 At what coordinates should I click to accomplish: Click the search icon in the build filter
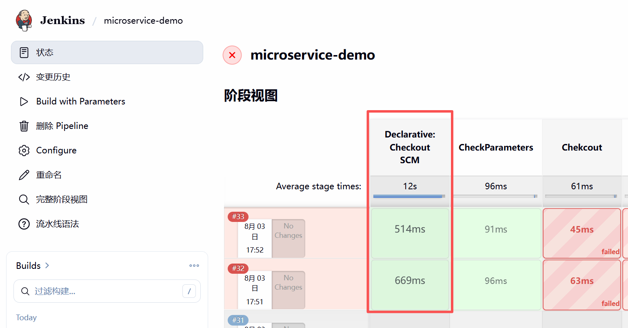tap(25, 291)
